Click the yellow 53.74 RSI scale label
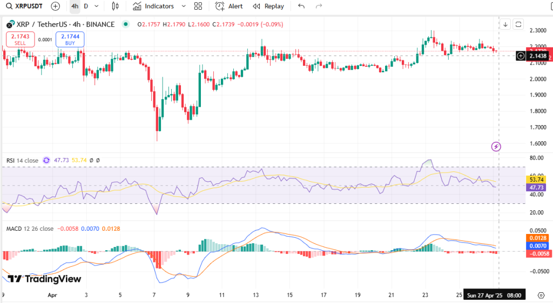The height and width of the screenshot is (303, 553). 536,180
